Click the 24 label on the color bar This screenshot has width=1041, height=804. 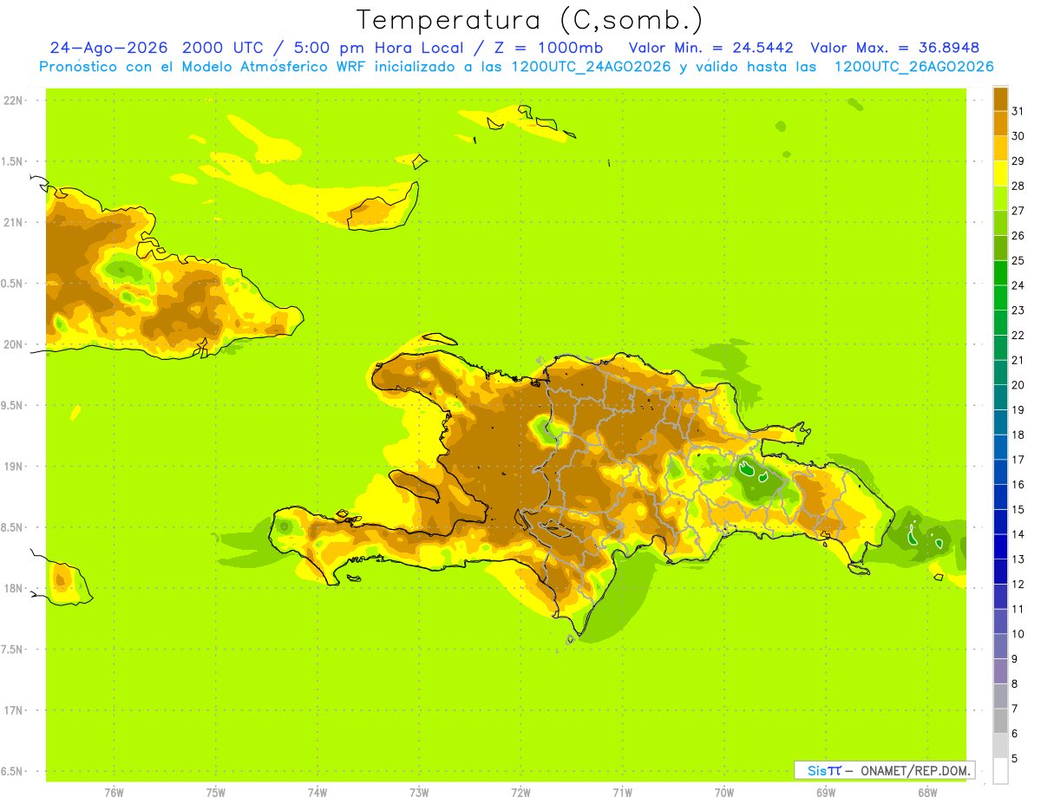[x=1018, y=285]
